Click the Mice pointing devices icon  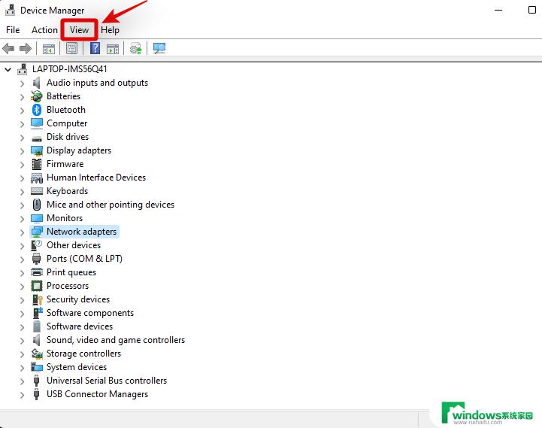(x=37, y=205)
